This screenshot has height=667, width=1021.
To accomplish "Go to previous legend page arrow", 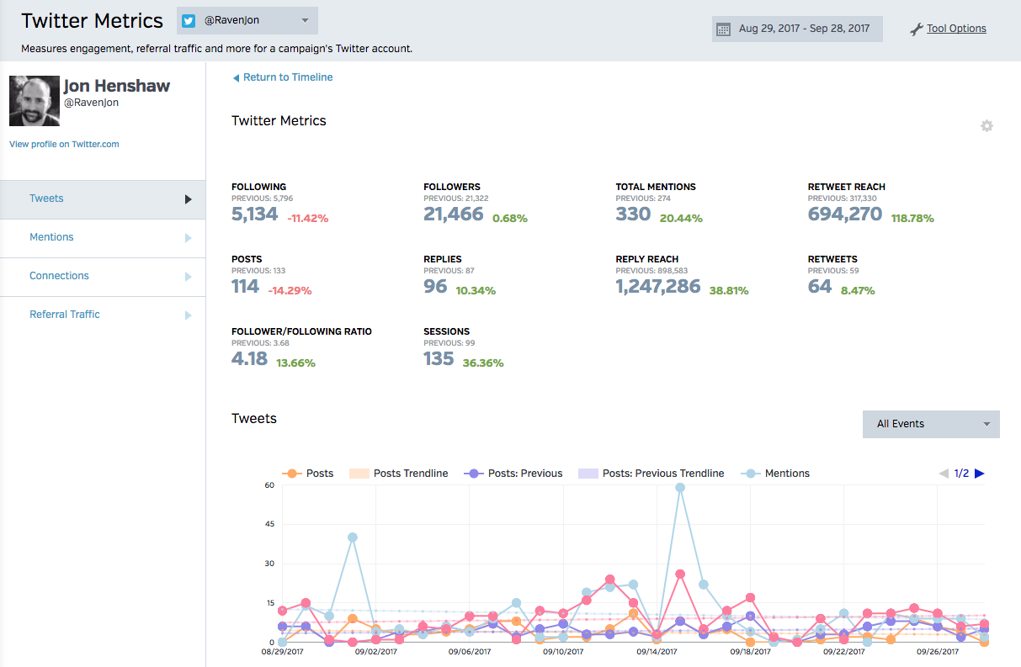I will [x=944, y=474].
